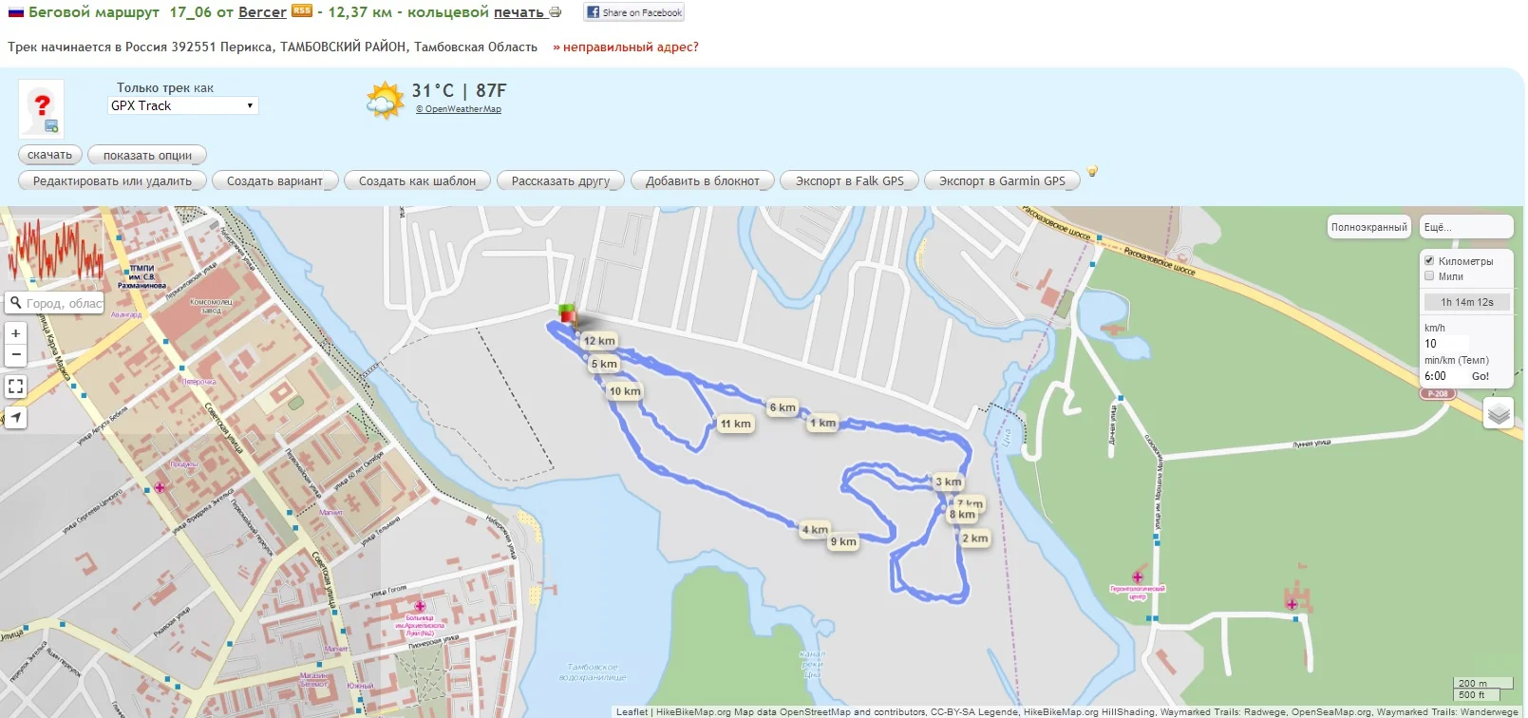Viewport: 1528px width, 718px height.
Task: Open the map layers icon
Action: (x=1498, y=413)
